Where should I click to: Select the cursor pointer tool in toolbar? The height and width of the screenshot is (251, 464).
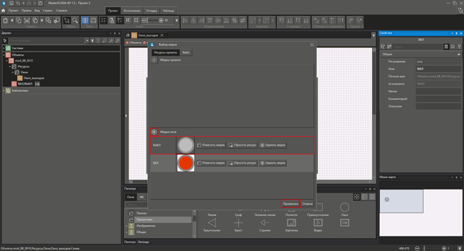point(67,21)
